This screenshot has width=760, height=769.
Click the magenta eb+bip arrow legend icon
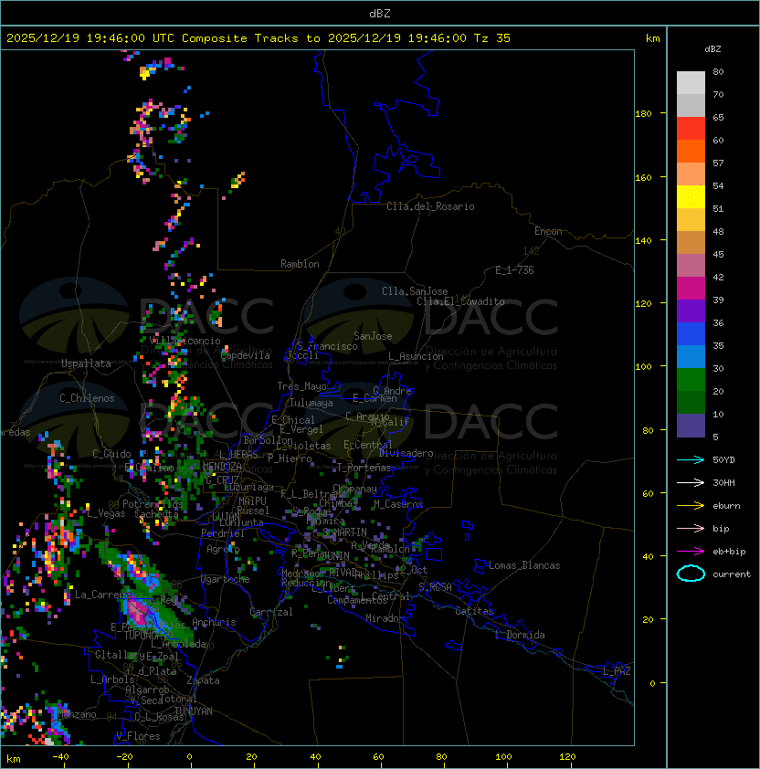[x=691, y=552]
